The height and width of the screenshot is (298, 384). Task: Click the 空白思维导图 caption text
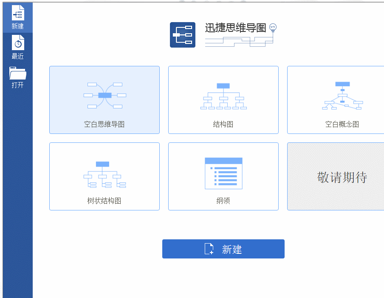coord(104,125)
